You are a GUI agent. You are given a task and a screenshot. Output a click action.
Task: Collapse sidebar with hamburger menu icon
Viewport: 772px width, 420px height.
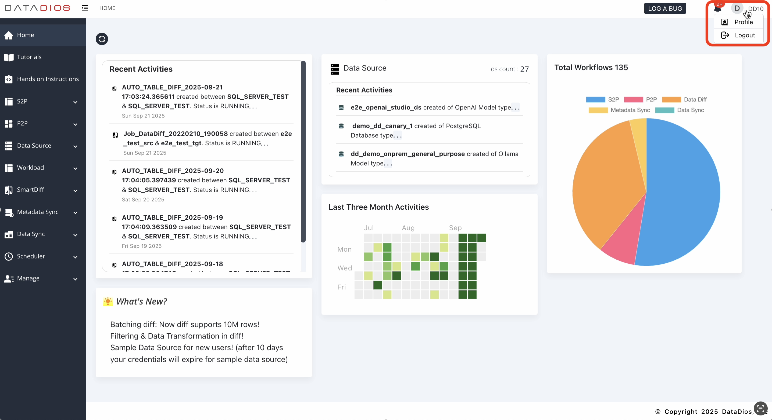[85, 8]
